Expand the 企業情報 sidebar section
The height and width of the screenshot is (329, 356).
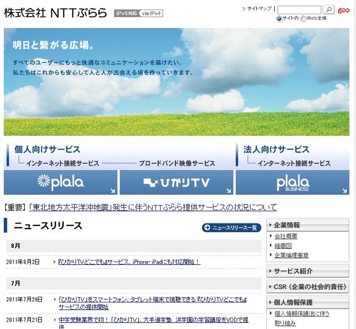308,225
